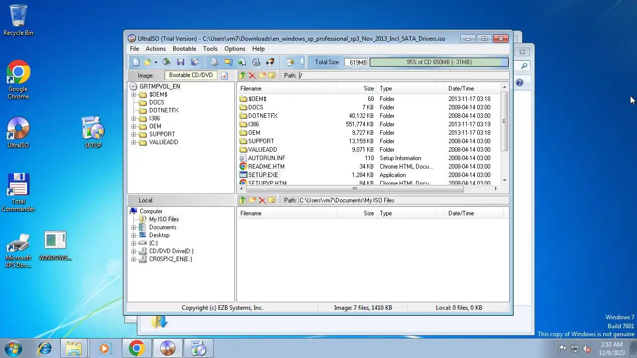Click the Total Size 619MB value box
The width and height of the screenshot is (637, 358).
pyautogui.click(x=356, y=62)
